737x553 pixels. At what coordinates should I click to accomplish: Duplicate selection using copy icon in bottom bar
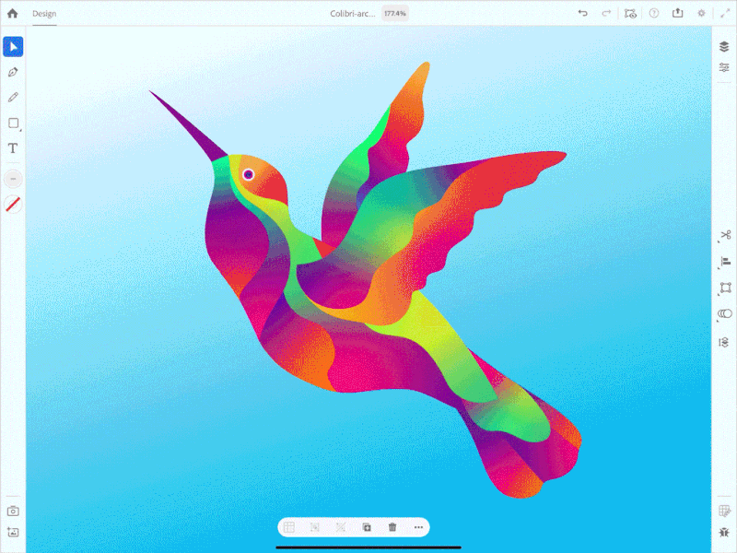pos(367,527)
